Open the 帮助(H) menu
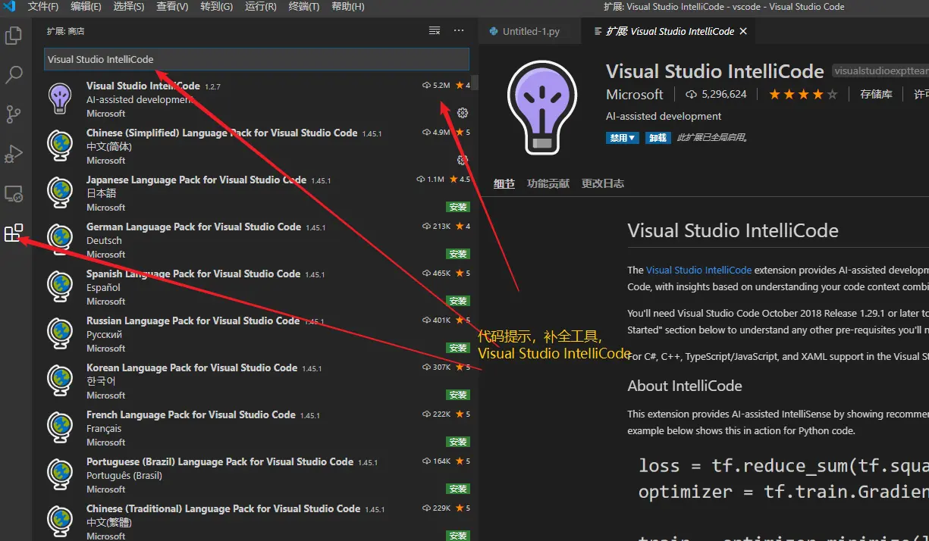 (347, 7)
